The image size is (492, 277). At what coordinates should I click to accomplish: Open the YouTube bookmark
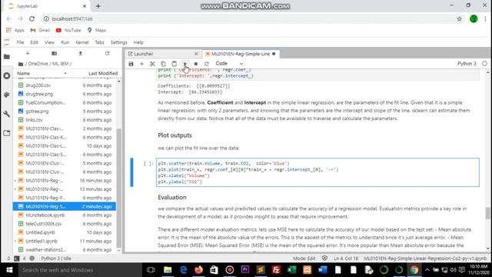click(68, 30)
